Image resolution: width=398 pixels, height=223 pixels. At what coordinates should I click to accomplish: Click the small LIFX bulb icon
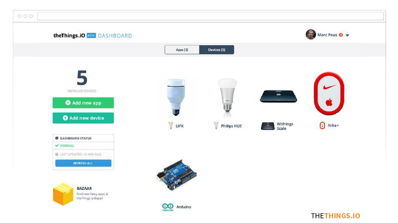pyautogui.click(x=171, y=125)
